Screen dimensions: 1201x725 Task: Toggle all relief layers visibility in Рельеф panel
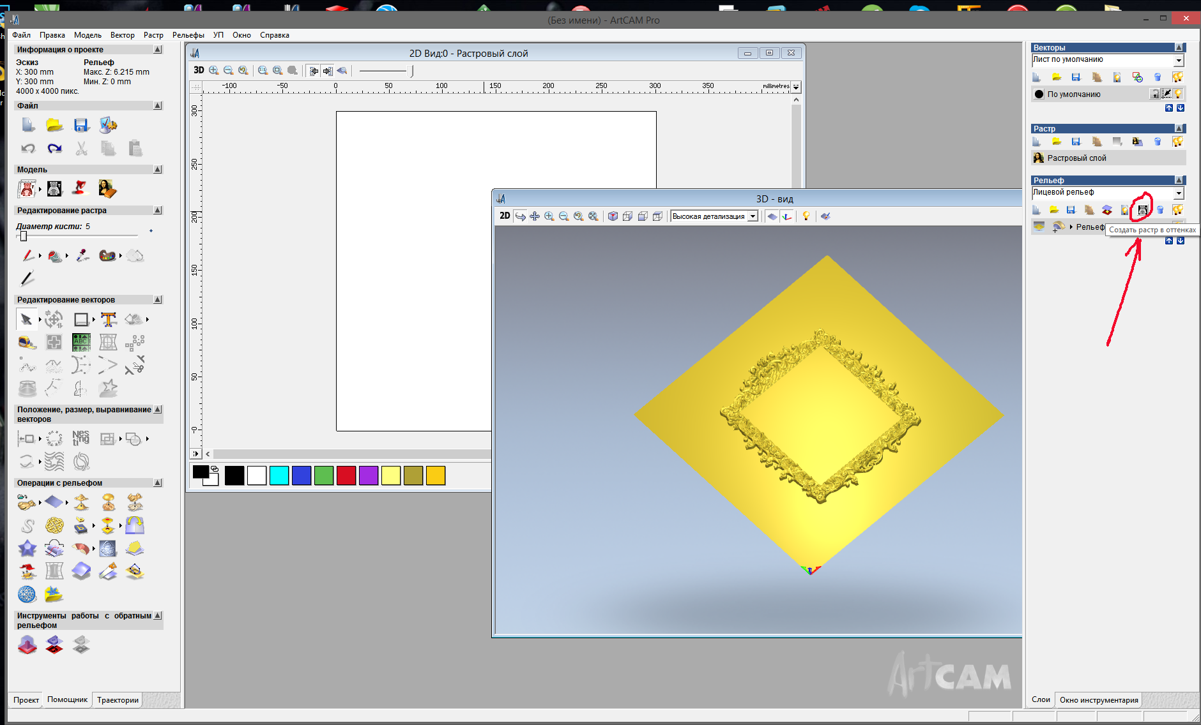pyautogui.click(x=1177, y=210)
